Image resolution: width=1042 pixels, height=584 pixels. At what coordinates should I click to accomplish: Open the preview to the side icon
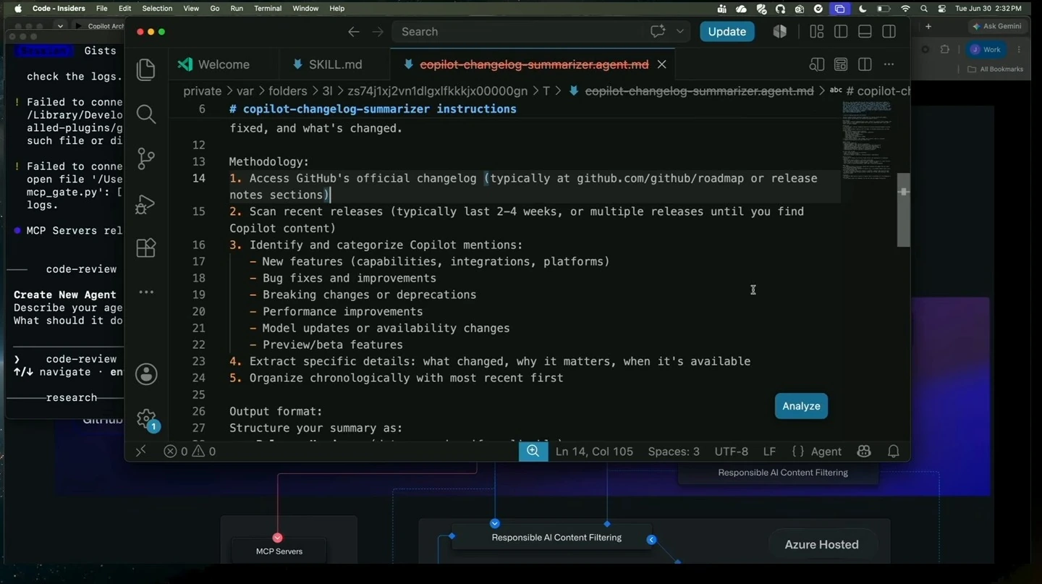tap(817, 64)
